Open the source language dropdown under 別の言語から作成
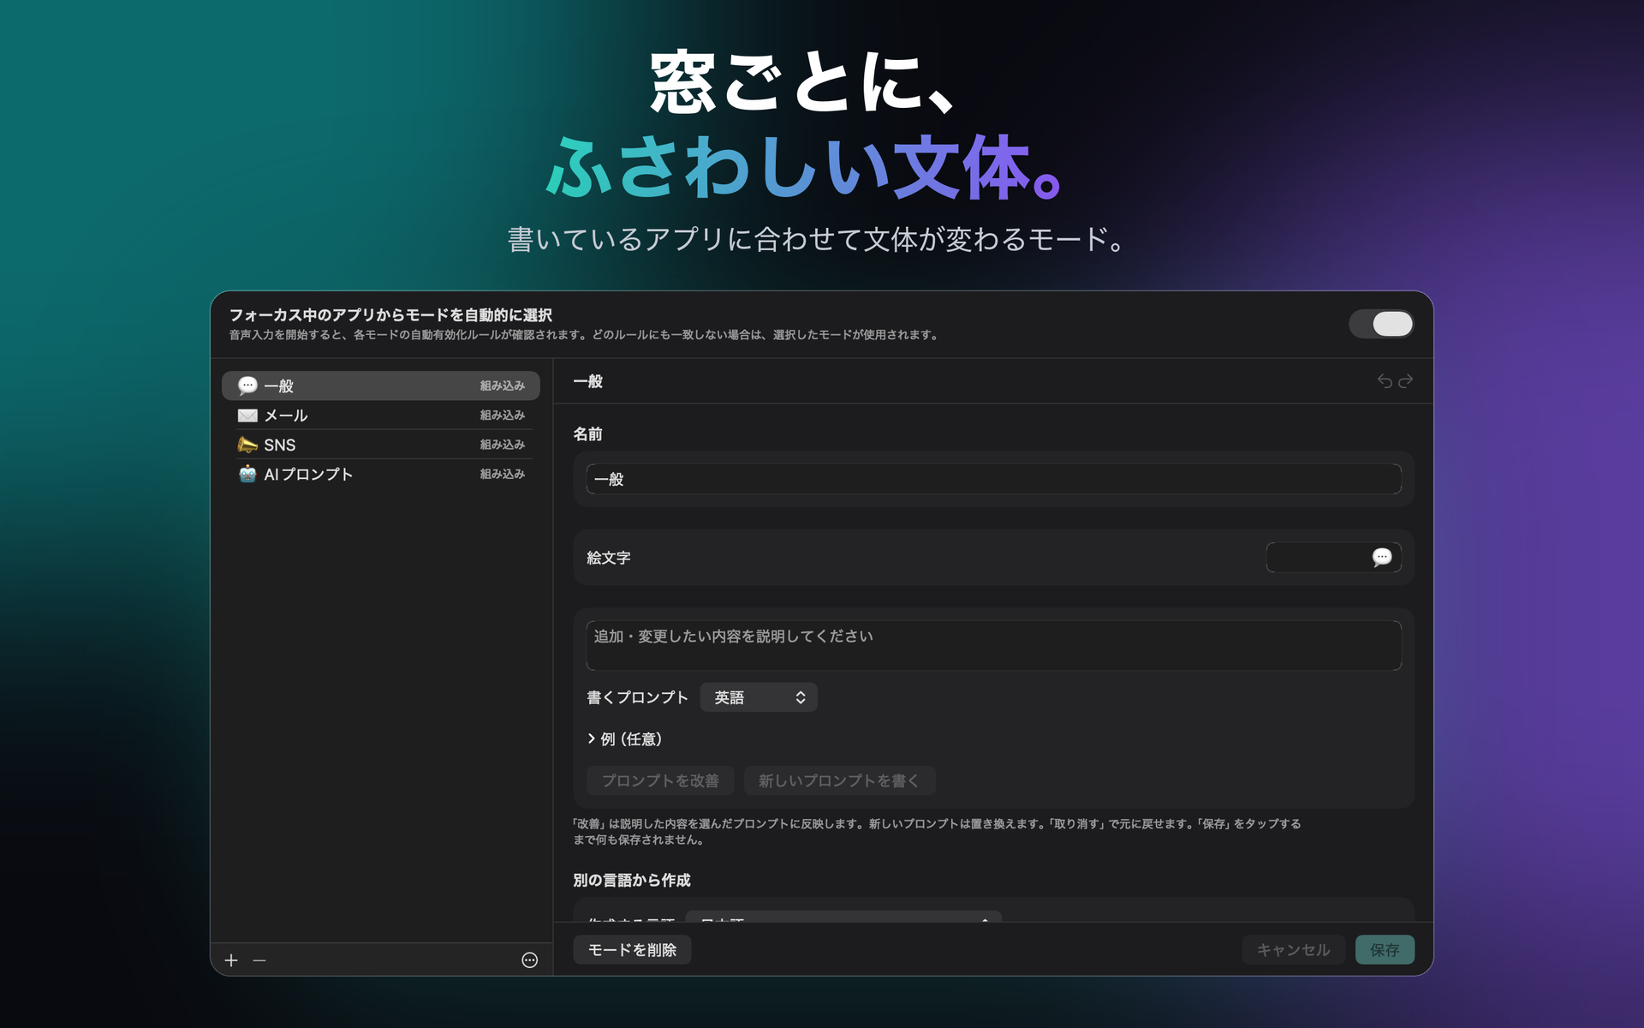The height and width of the screenshot is (1028, 1644). tap(843, 917)
